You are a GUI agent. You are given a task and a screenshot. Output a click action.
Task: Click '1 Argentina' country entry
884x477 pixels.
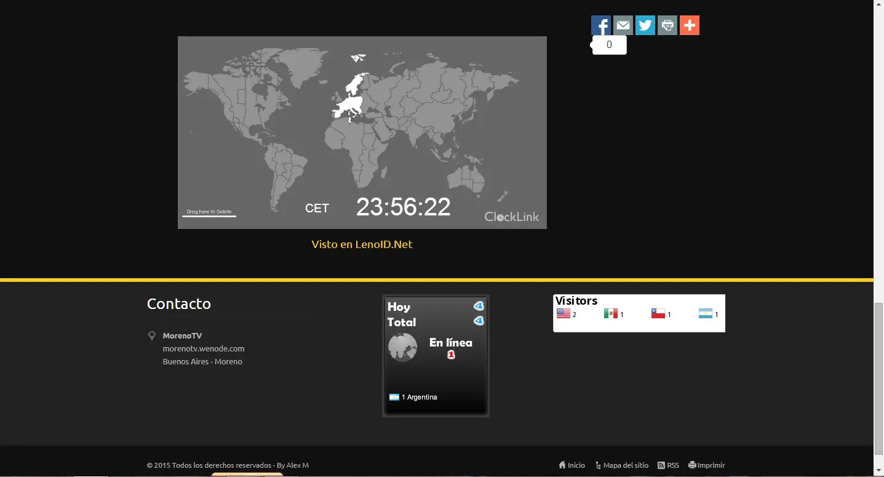[420, 397]
